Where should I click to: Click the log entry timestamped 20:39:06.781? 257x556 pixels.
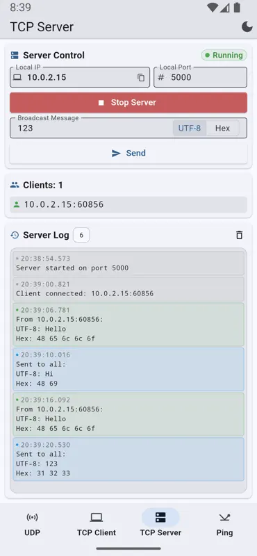coord(128,324)
